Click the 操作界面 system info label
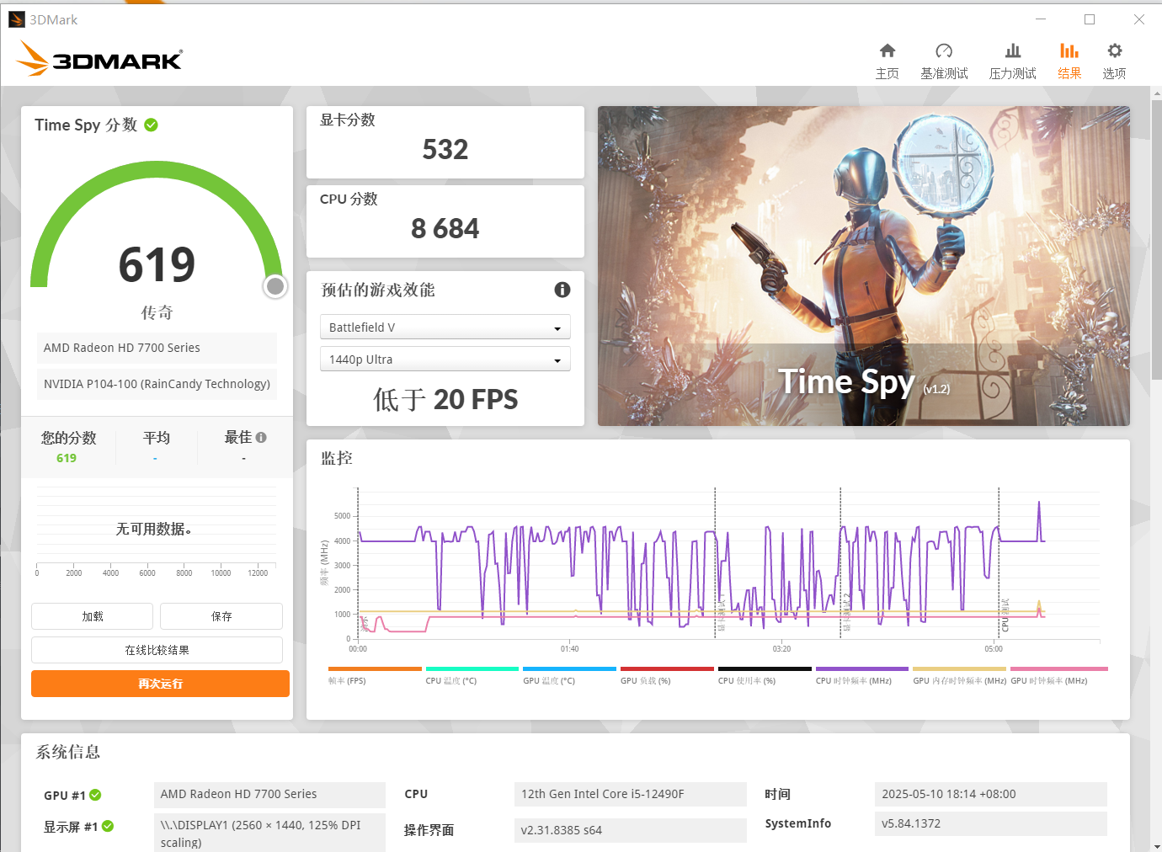This screenshot has height=852, width=1162. click(x=429, y=830)
